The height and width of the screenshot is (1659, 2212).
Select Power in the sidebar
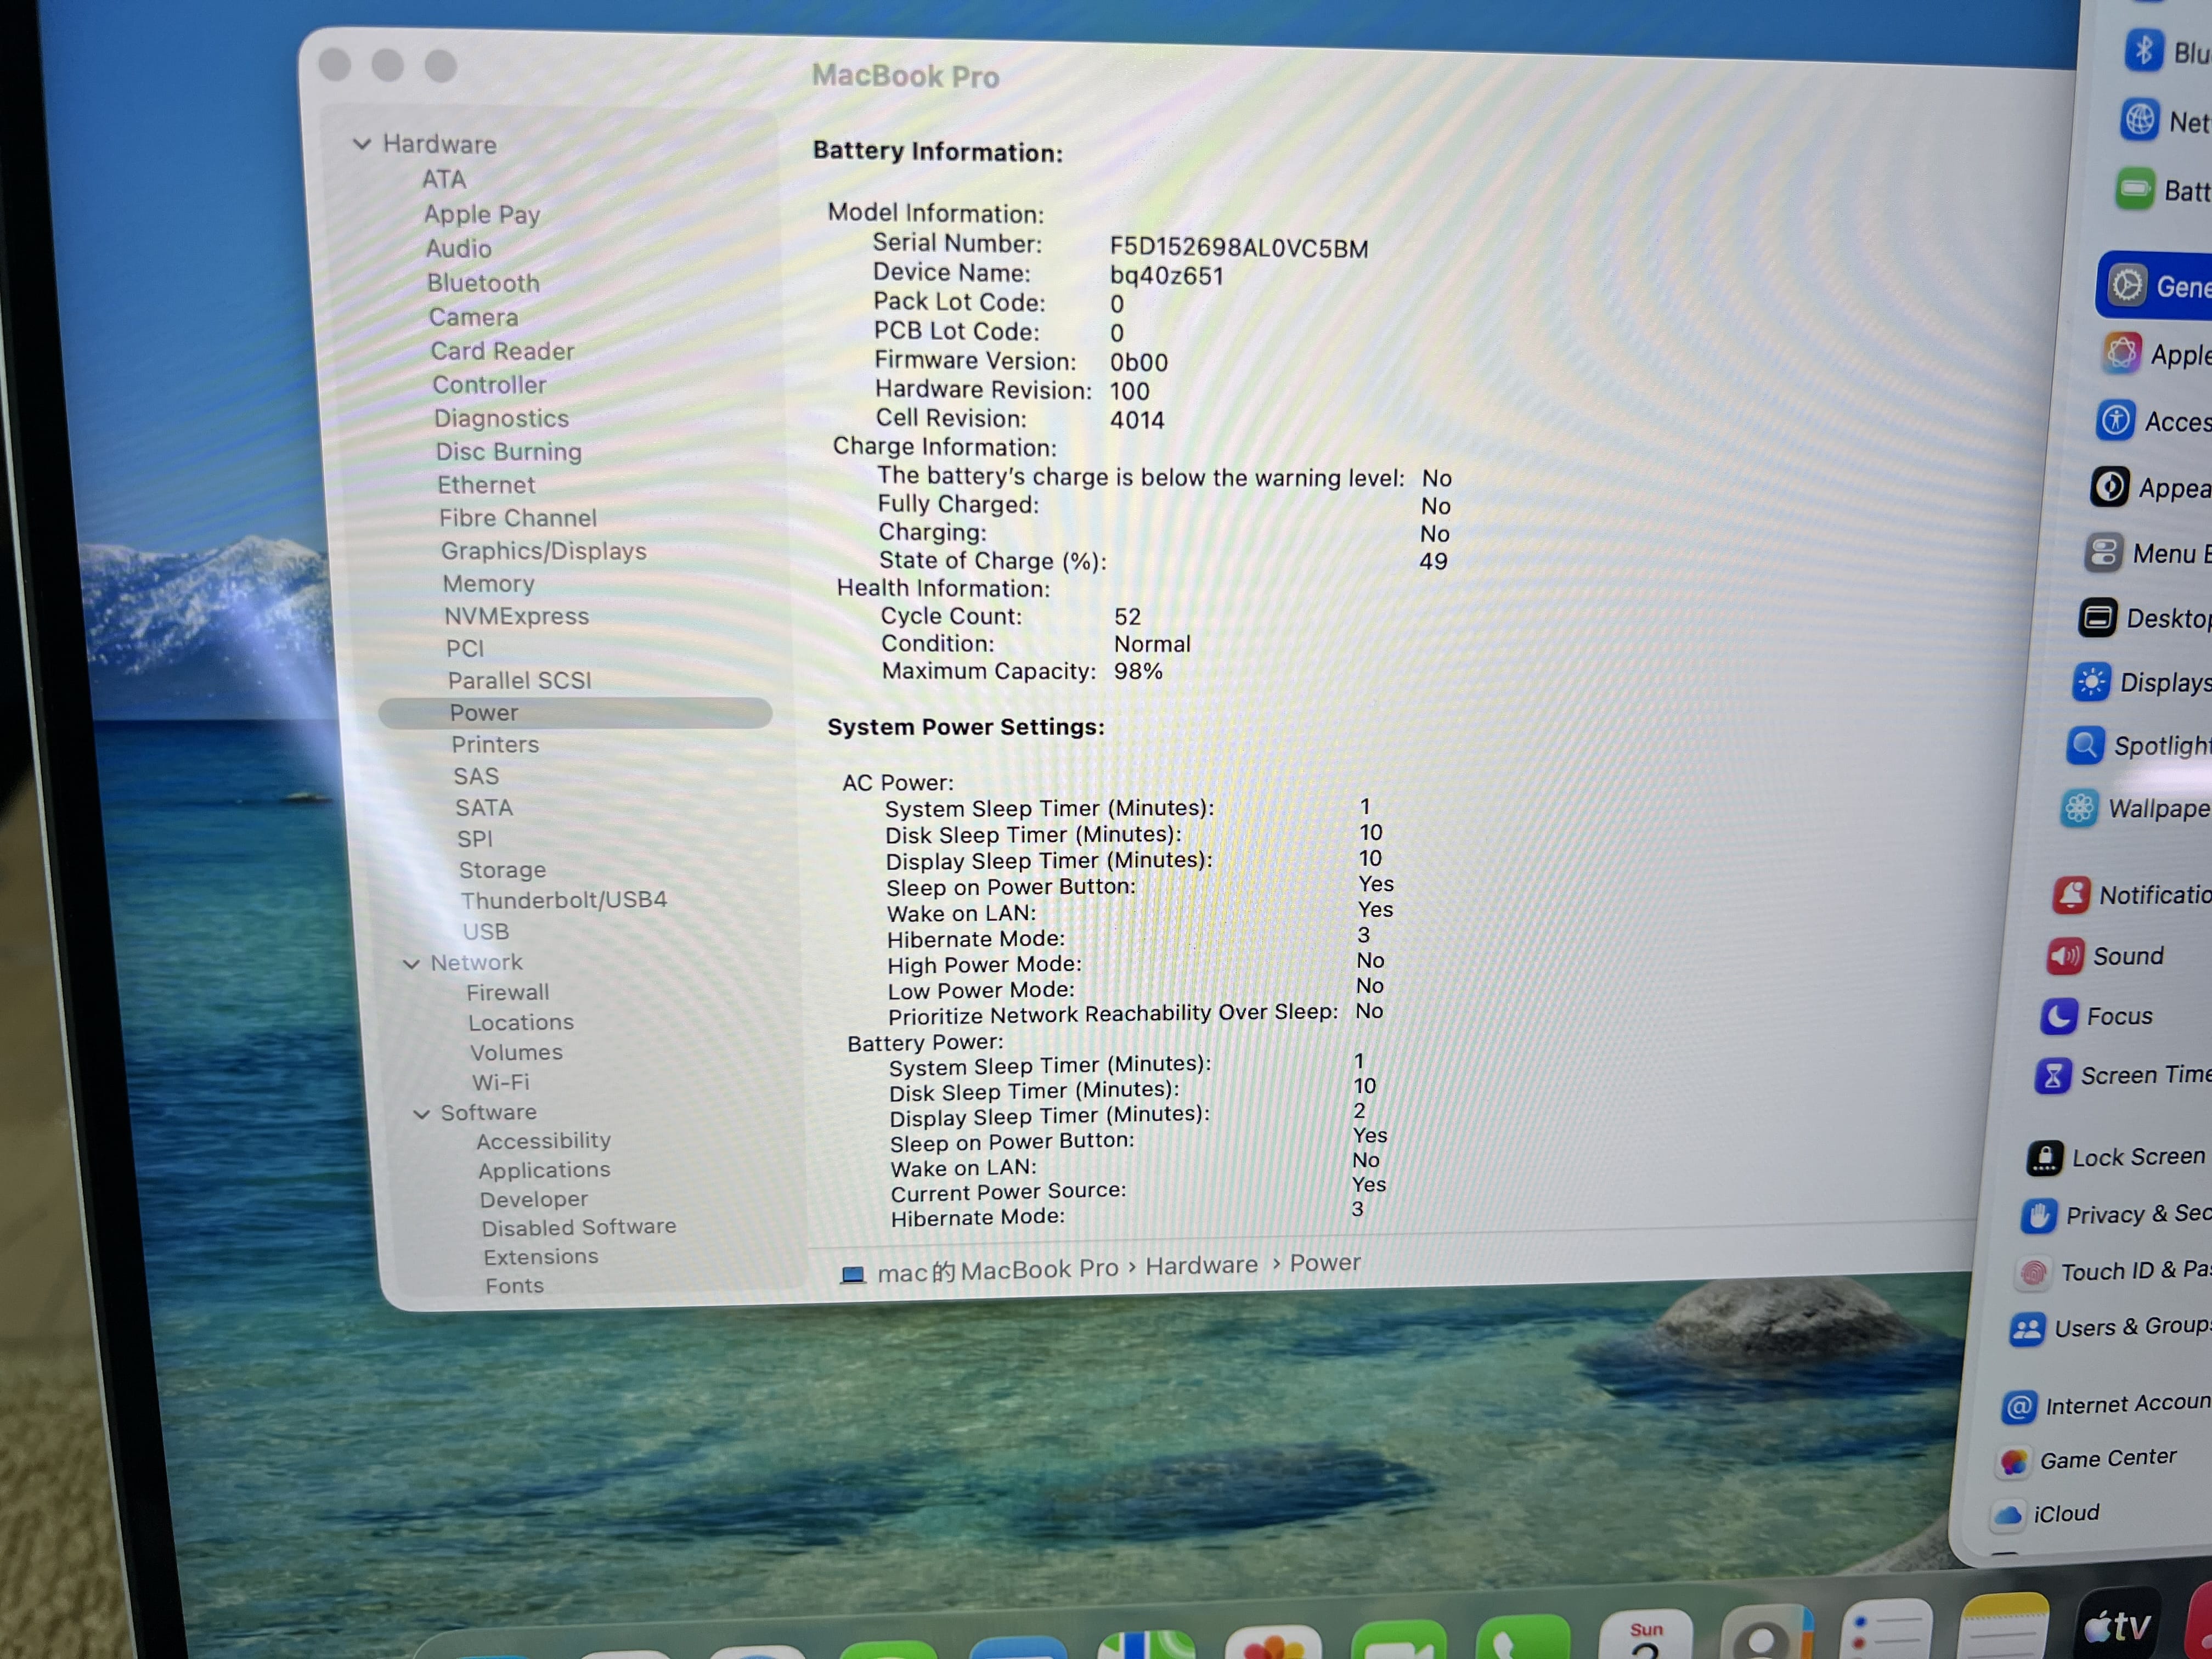point(575,713)
